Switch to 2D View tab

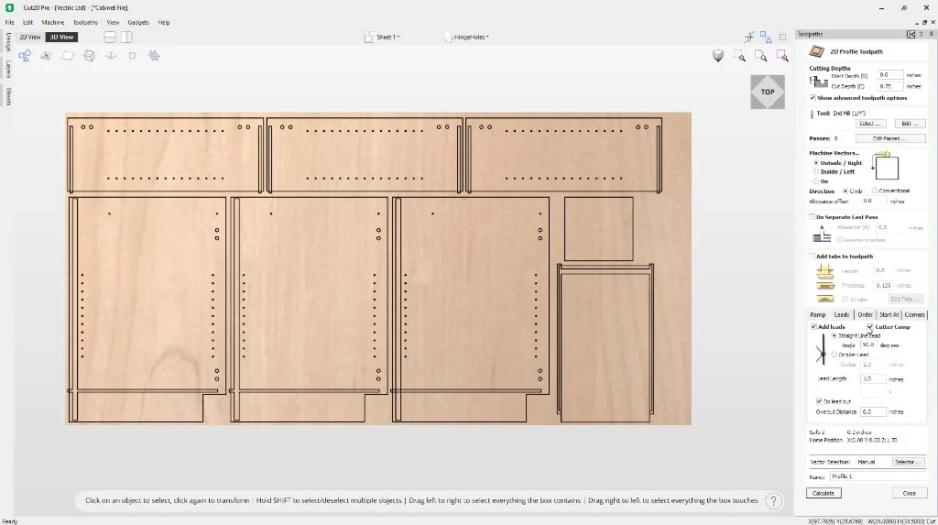(30, 38)
